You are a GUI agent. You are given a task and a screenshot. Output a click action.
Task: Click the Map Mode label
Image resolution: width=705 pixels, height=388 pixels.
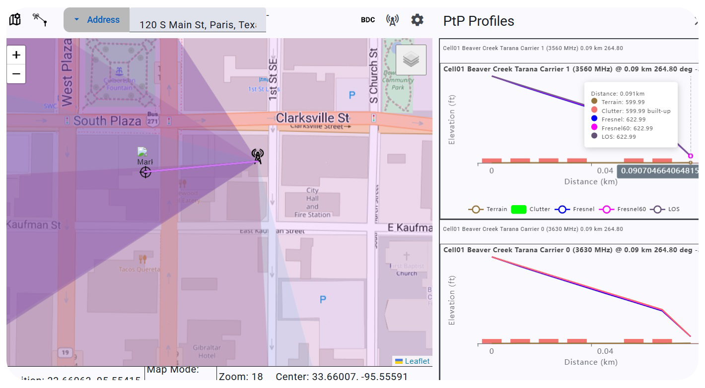pyautogui.click(x=172, y=370)
